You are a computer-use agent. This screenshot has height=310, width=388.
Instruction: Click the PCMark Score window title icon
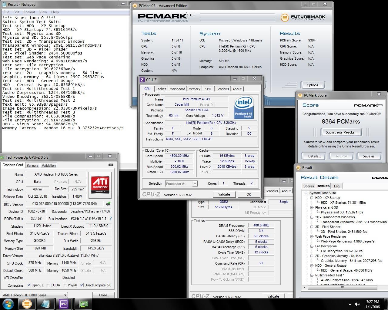coord(300,95)
